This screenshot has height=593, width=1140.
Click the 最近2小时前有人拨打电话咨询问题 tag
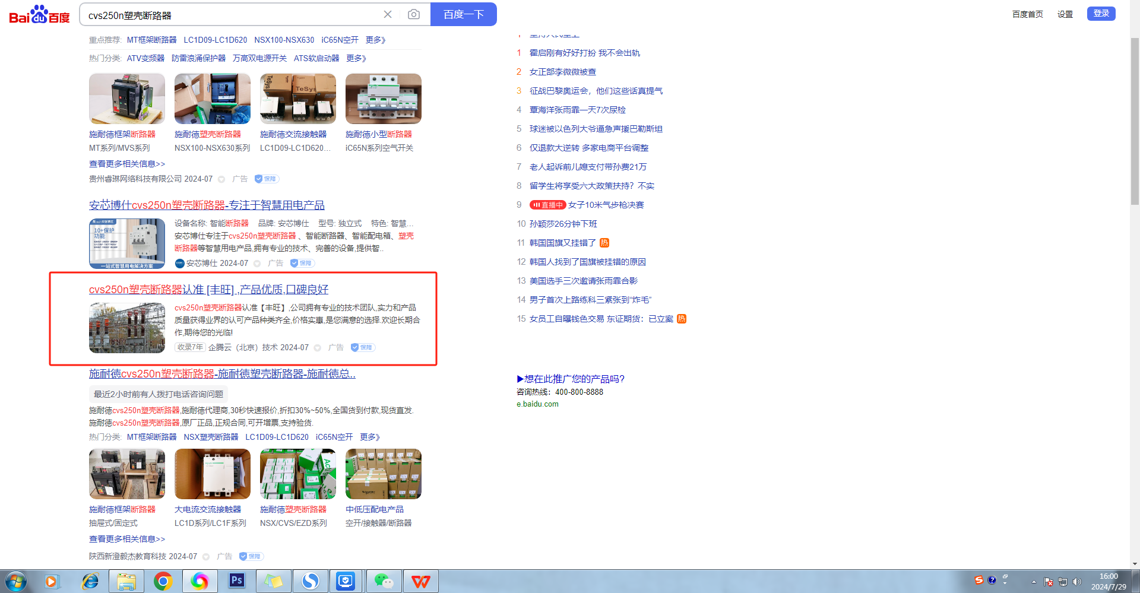point(159,394)
